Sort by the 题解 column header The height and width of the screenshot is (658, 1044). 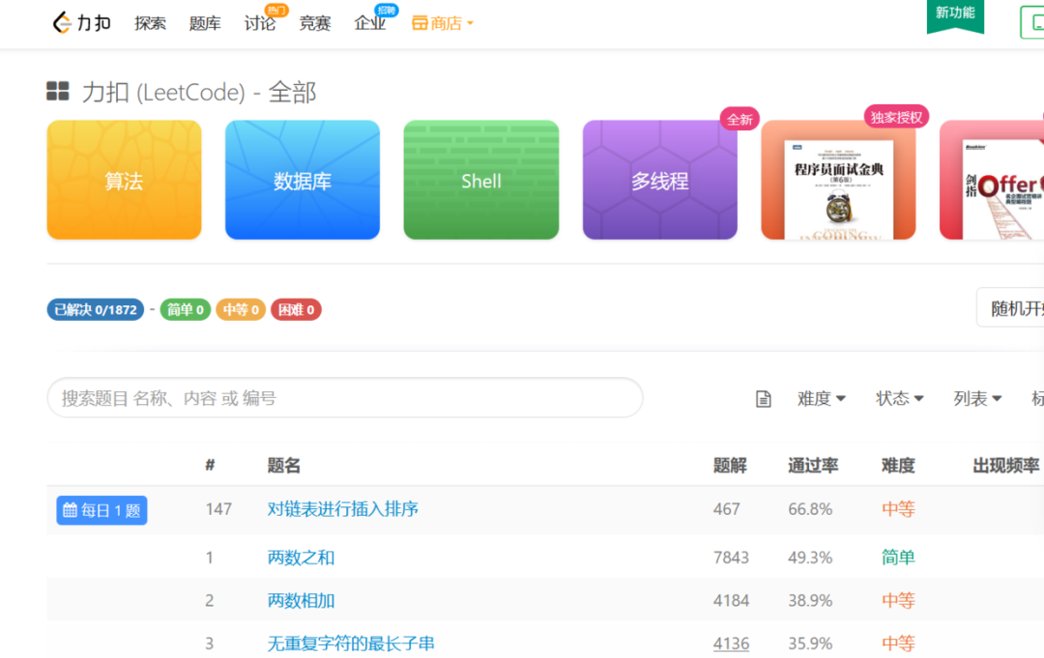(730, 465)
